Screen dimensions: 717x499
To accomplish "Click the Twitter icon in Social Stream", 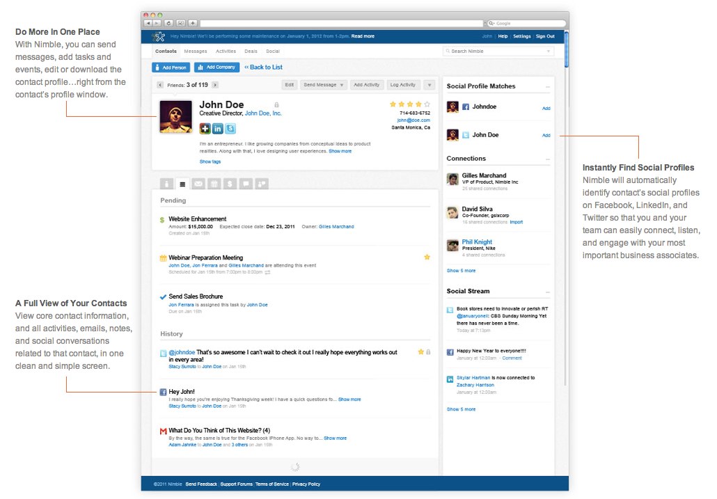I will 450,310.
